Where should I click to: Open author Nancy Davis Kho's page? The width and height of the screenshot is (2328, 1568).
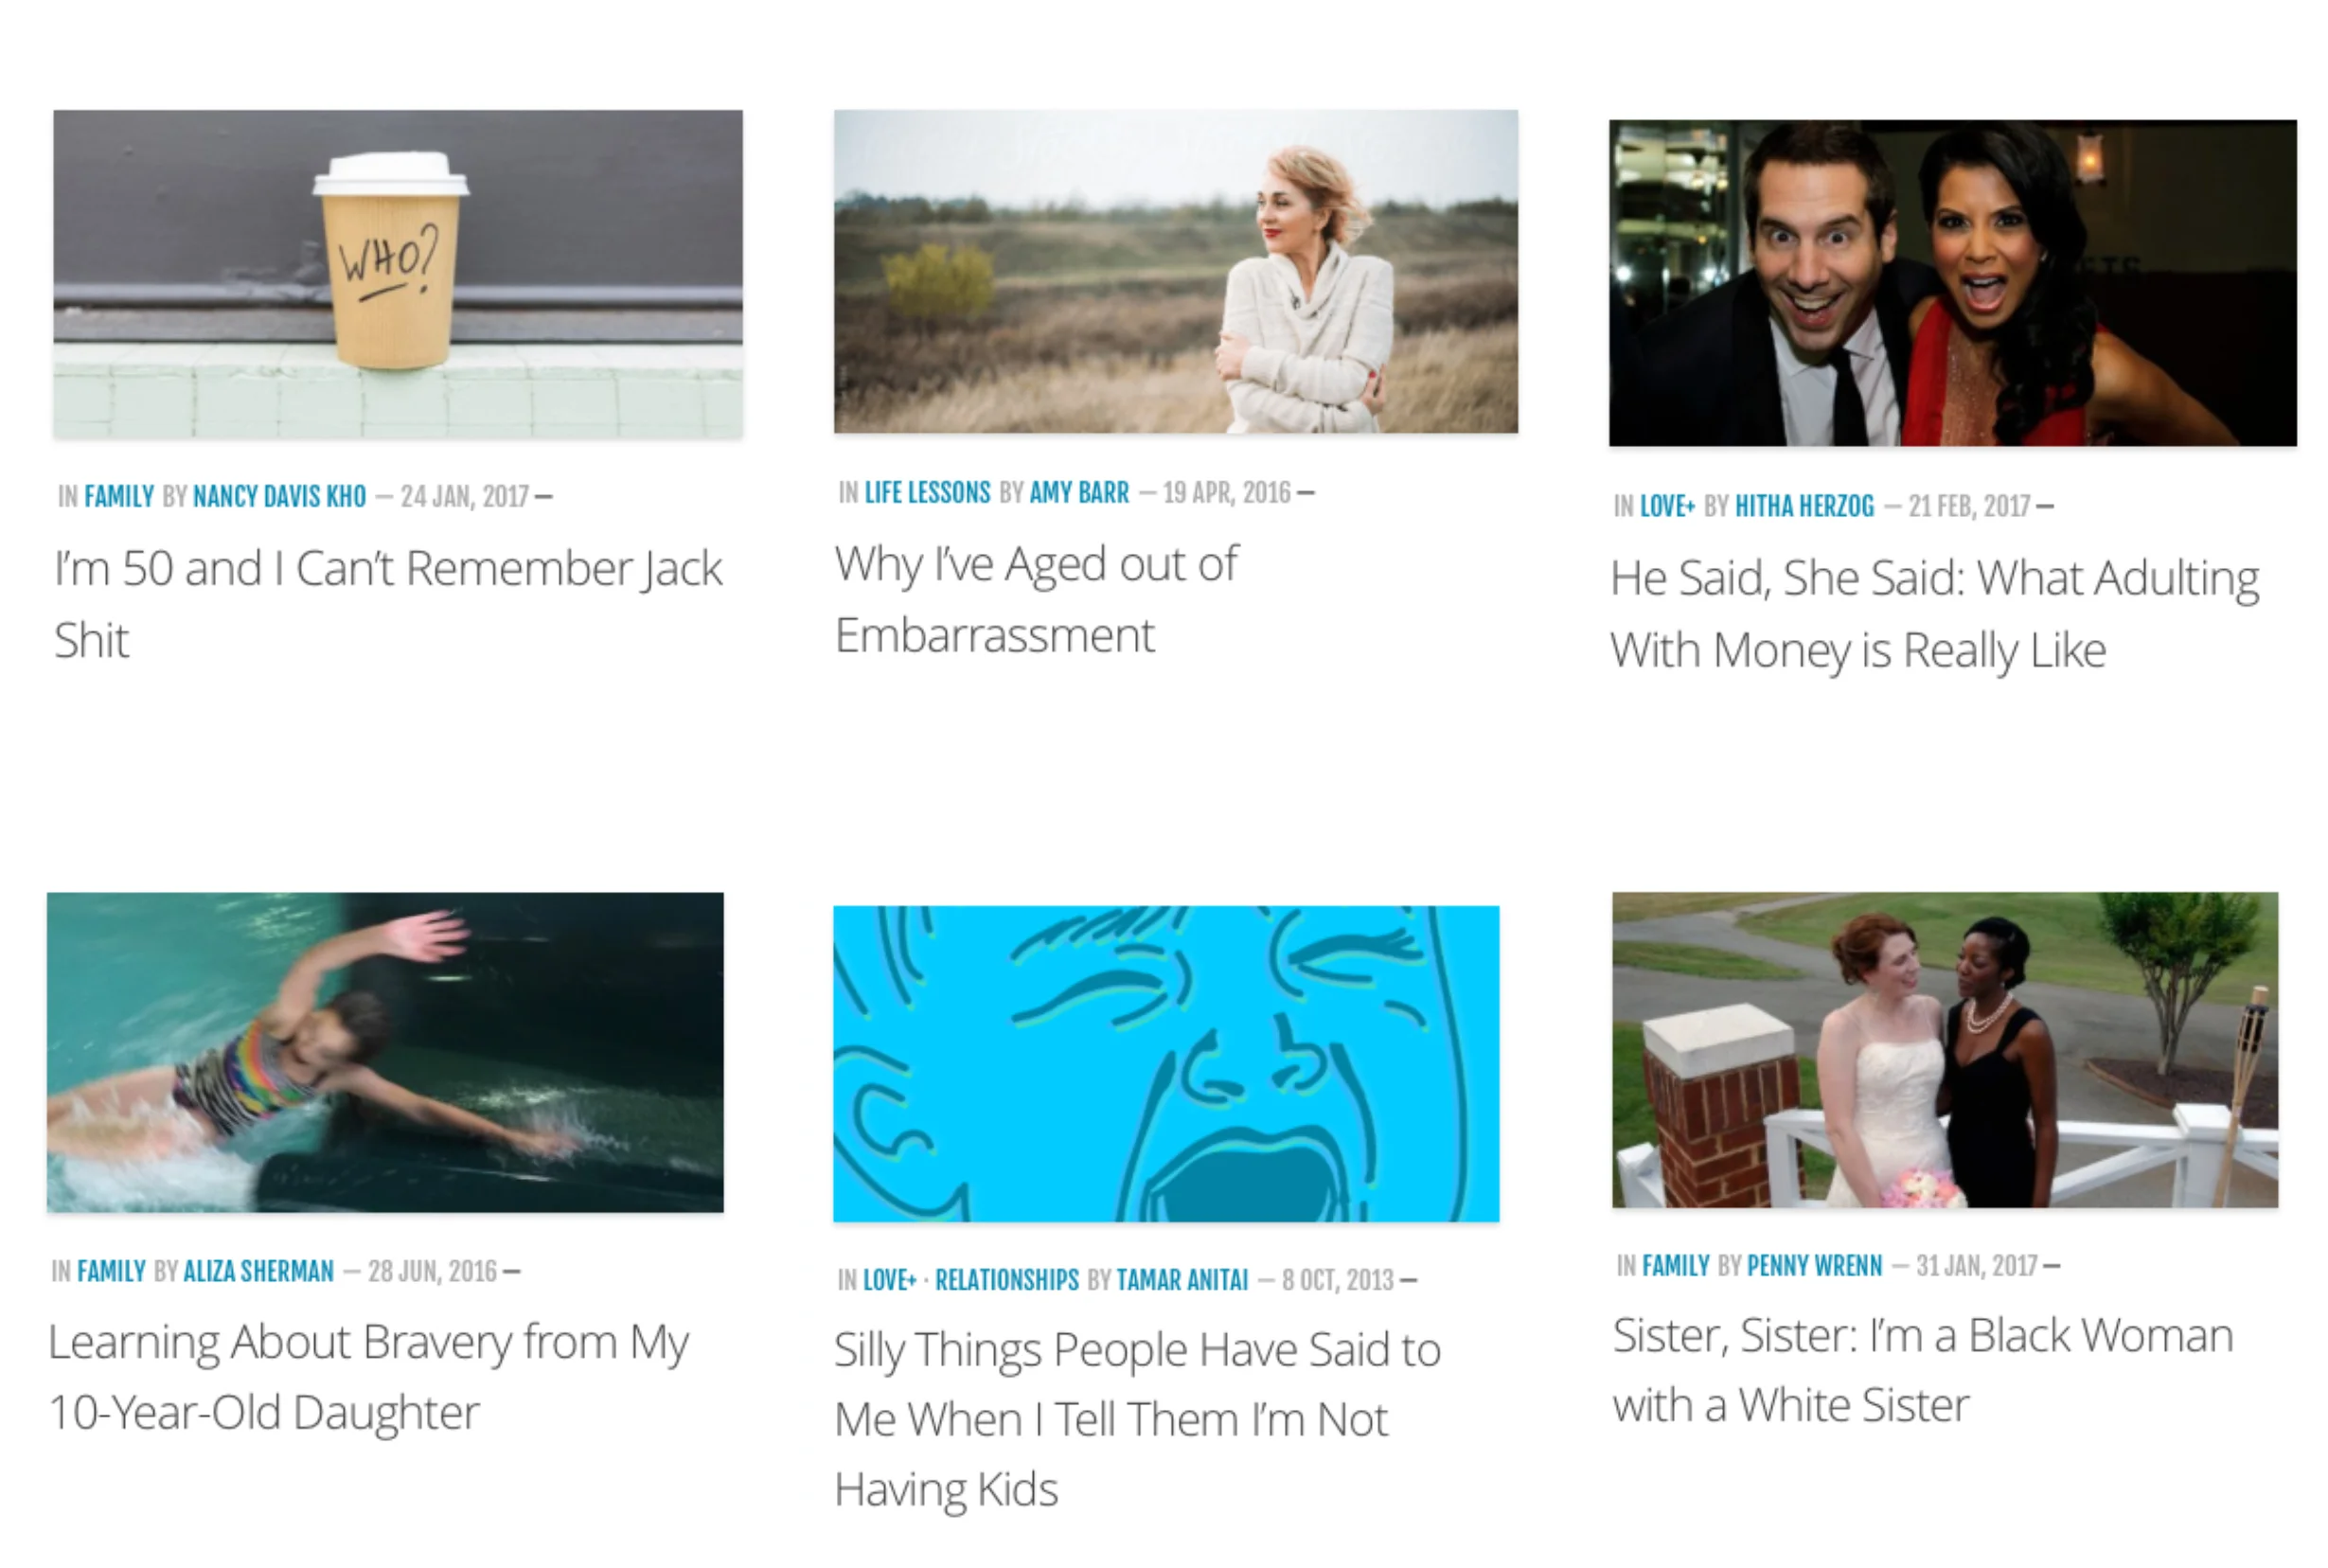point(279,496)
